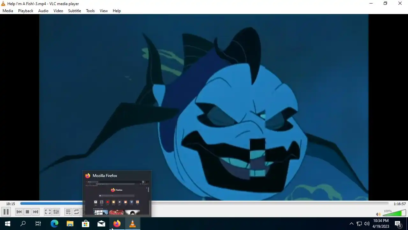
Task: Click elapsed time label 18:15
Action: click(x=11, y=204)
